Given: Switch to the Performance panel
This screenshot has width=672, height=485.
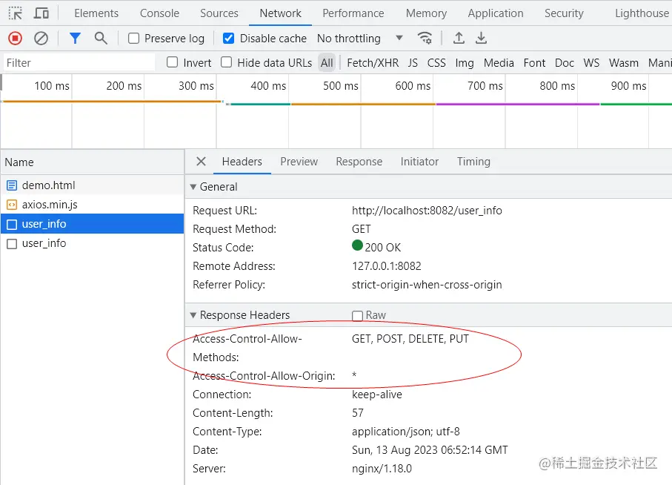Looking at the screenshot, I should tap(353, 13).
